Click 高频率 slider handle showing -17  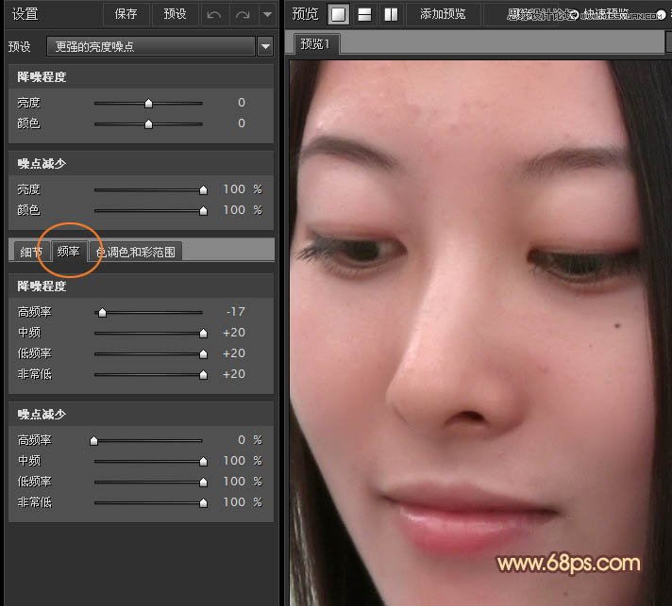[102, 312]
